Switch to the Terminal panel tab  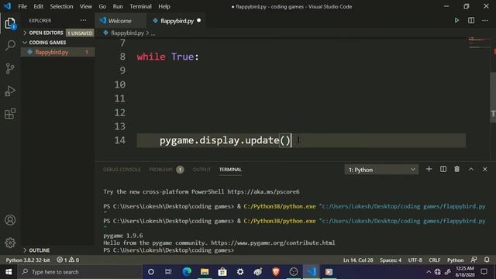pos(230,170)
